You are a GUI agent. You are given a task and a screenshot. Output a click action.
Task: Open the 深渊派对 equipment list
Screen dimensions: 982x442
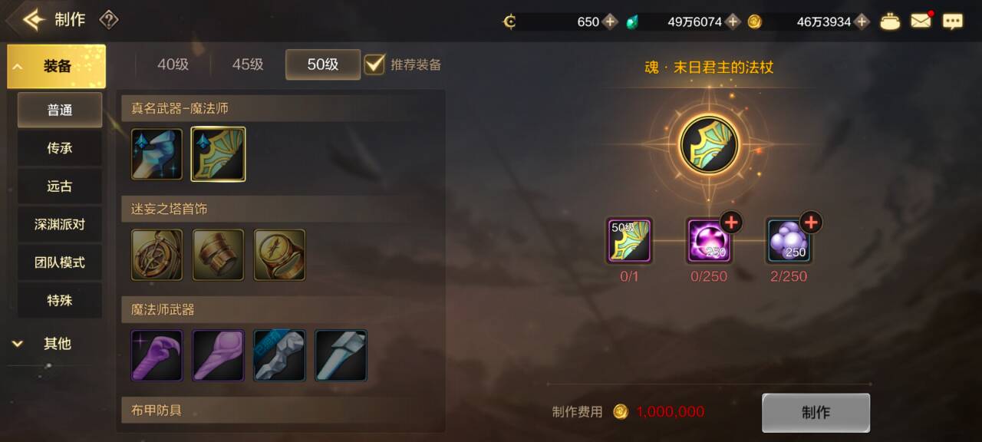coord(60,225)
